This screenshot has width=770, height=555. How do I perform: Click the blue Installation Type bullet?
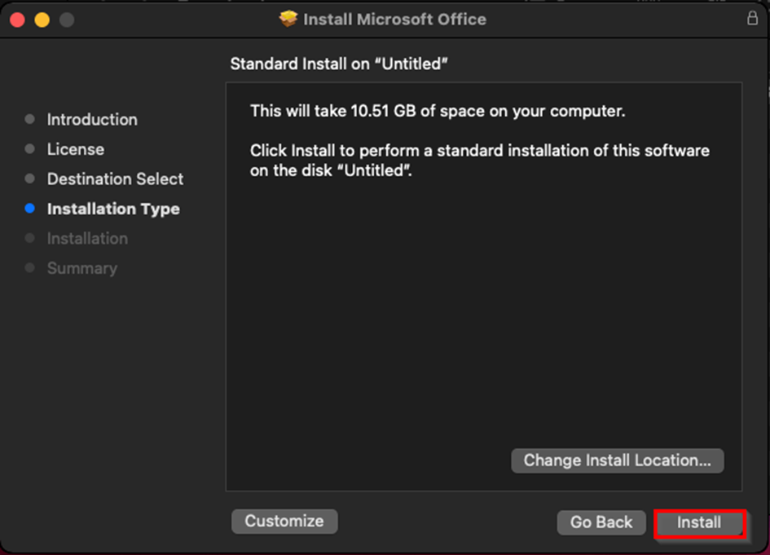coord(30,209)
